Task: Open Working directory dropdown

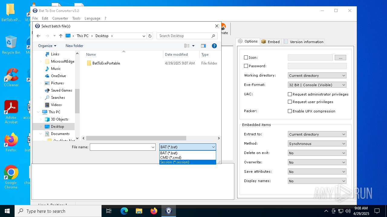Action: point(317,76)
